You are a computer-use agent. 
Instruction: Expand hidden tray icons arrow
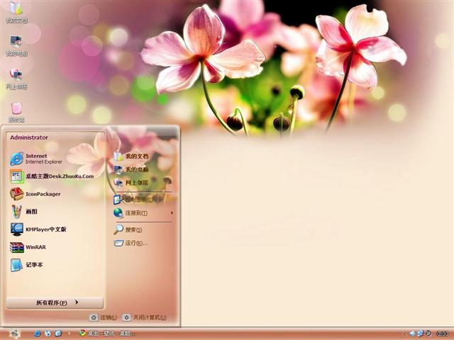[405, 334]
